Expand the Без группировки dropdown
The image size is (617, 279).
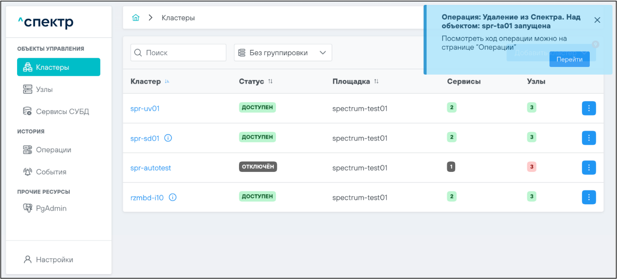283,53
